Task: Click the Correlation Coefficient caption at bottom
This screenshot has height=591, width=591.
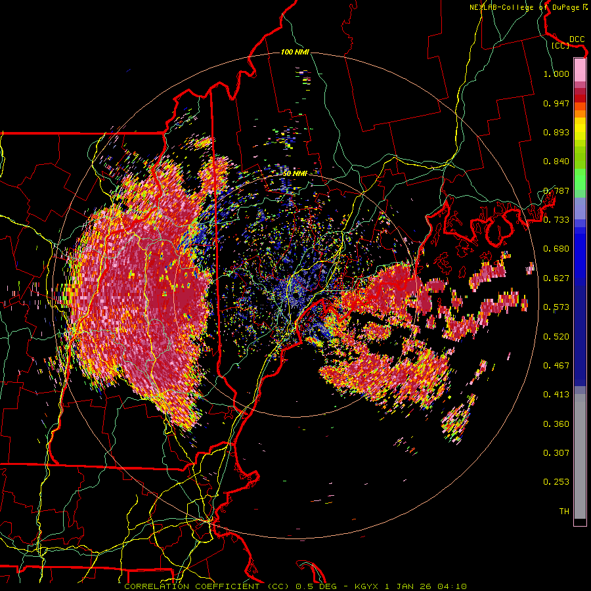Action: click(295, 586)
